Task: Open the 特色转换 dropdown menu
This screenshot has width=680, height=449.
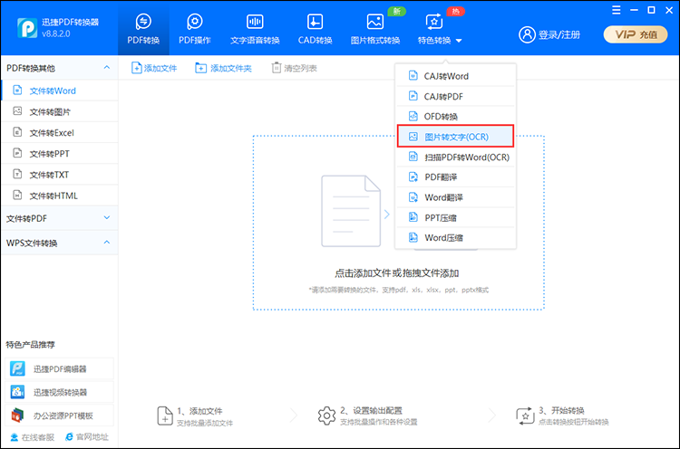Action: (440, 30)
